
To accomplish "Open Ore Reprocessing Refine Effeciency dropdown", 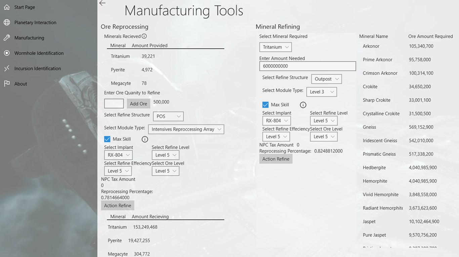I will [118, 171].
